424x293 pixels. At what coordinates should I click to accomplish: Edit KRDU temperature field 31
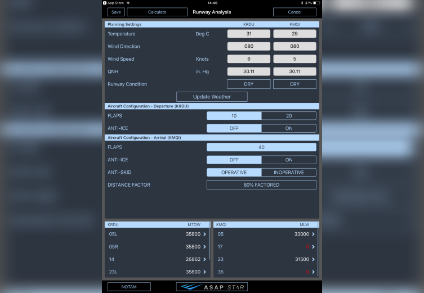point(248,34)
